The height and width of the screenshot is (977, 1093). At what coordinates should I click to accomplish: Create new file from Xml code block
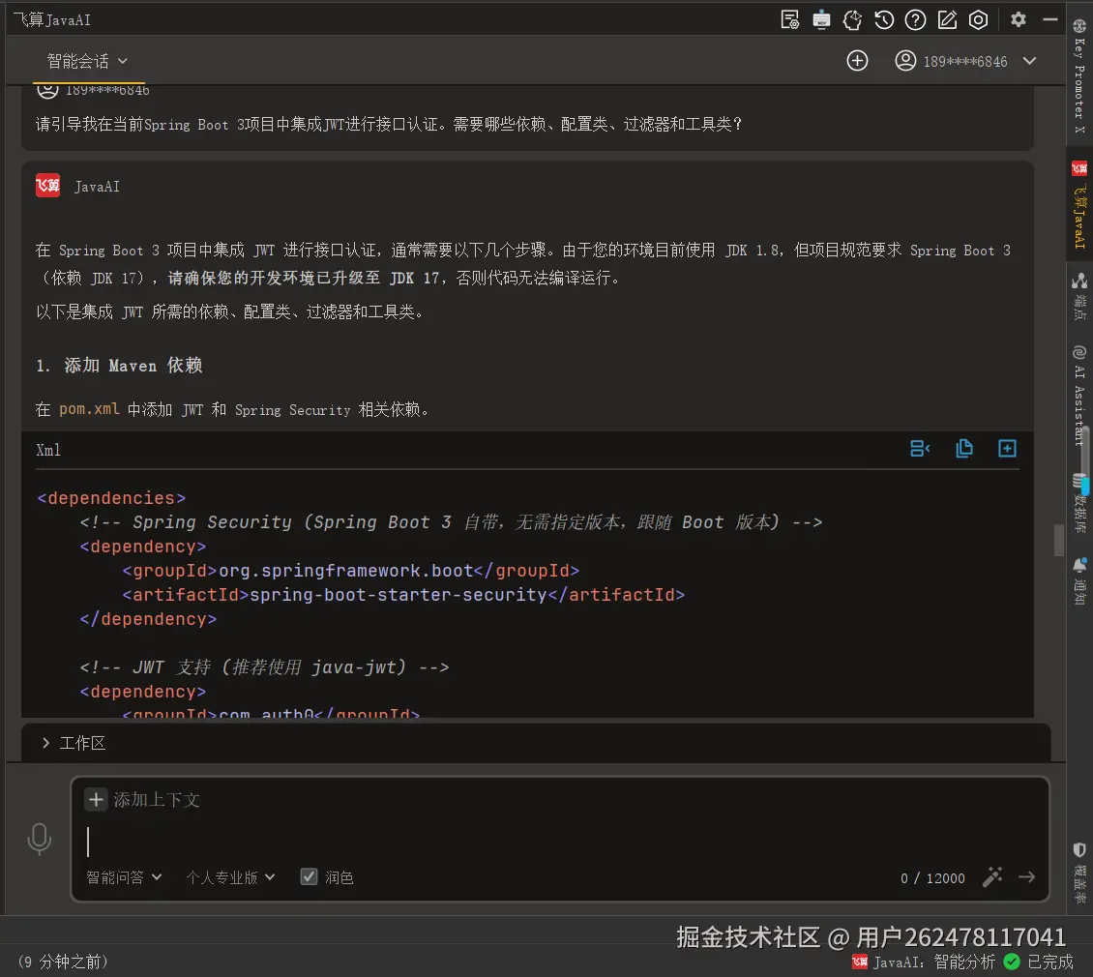tap(1007, 449)
